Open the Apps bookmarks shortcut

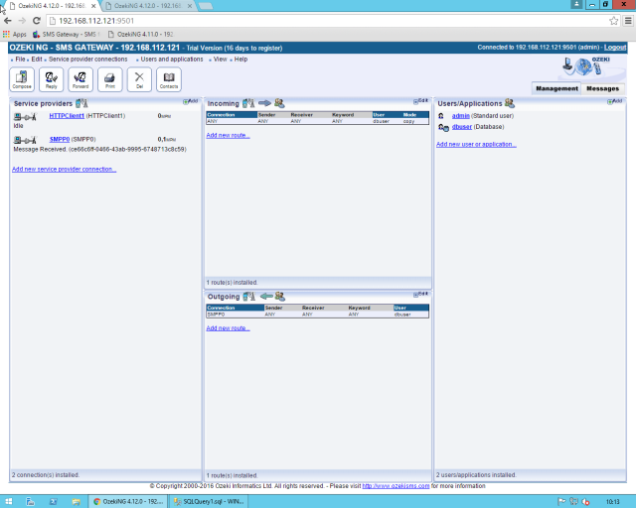[15, 35]
